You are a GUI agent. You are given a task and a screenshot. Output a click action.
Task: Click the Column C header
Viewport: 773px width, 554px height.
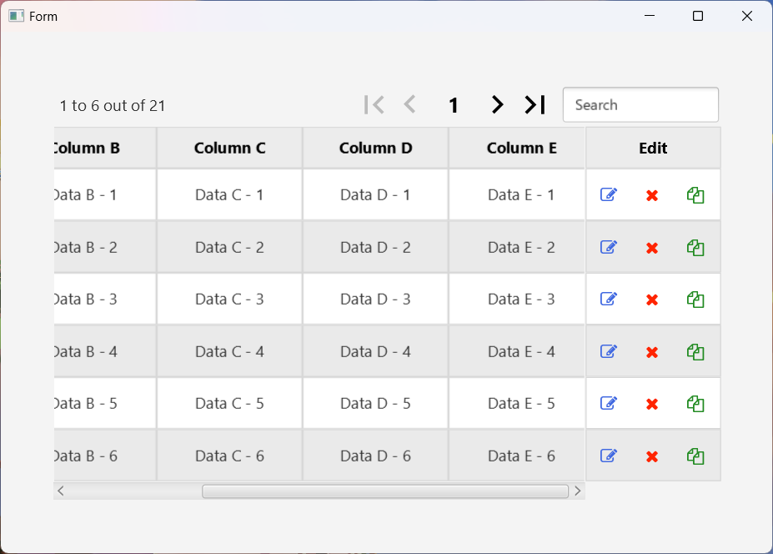[x=229, y=149]
